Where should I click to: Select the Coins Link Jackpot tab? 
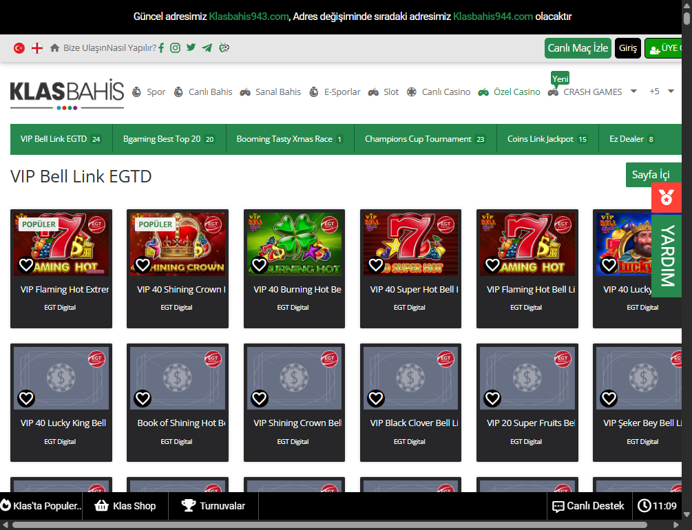547,139
